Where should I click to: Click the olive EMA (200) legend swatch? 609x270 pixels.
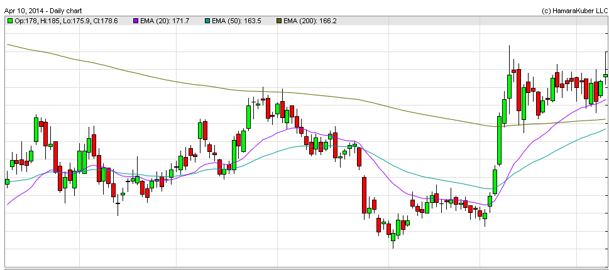pyautogui.click(x=279, y=21)
